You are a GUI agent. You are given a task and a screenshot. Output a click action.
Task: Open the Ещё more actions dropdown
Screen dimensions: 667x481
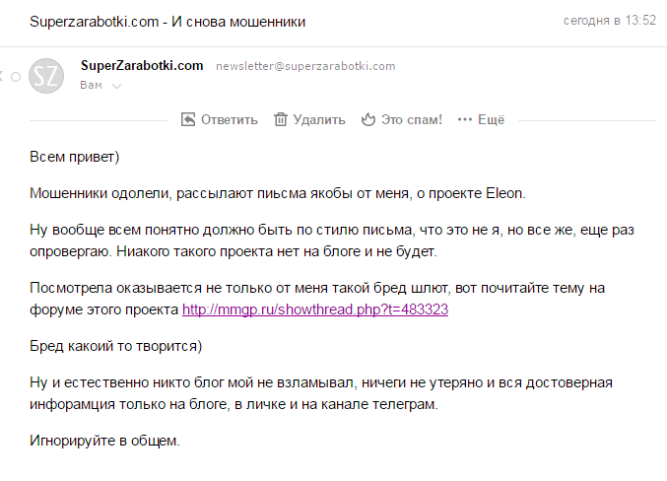pos(491,119)
